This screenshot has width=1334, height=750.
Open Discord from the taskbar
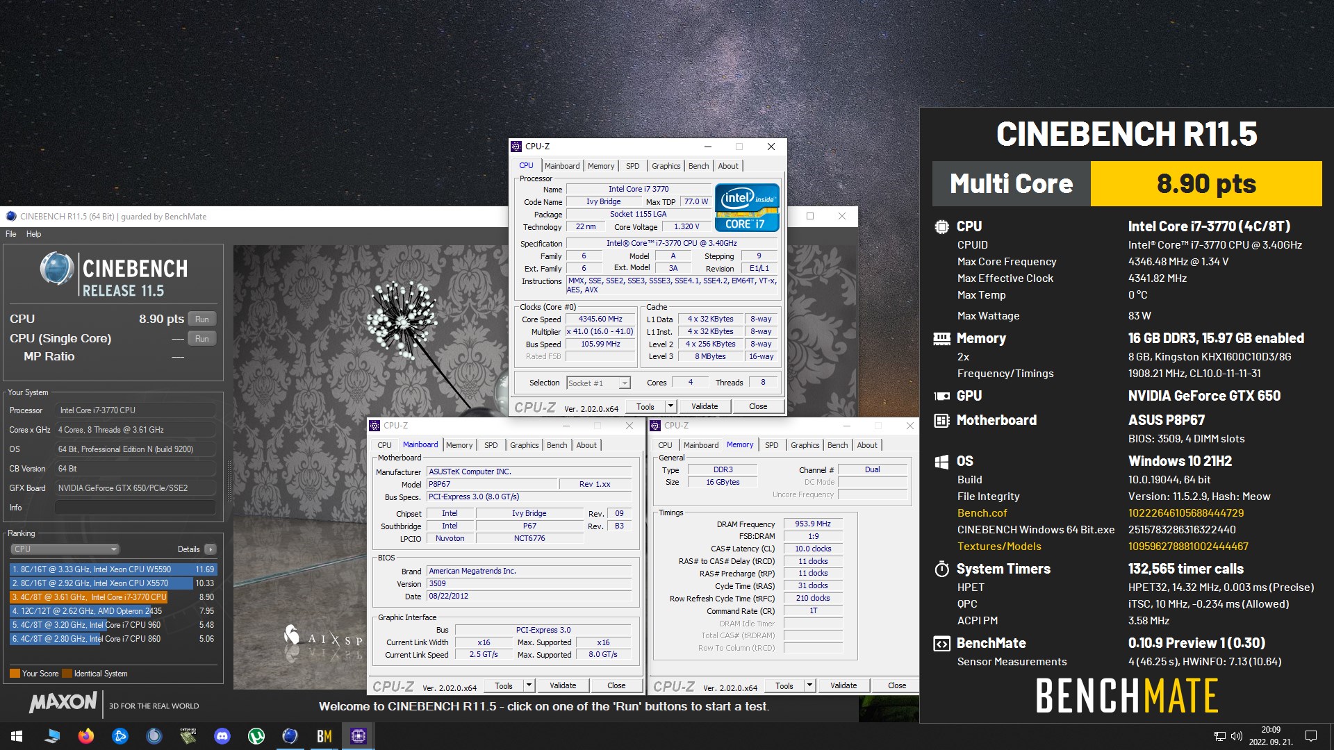pos(222,736)
